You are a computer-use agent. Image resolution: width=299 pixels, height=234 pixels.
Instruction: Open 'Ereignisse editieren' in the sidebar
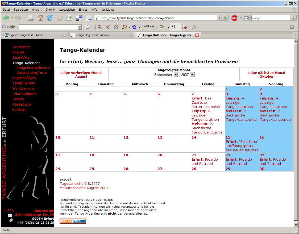point(33,68)
